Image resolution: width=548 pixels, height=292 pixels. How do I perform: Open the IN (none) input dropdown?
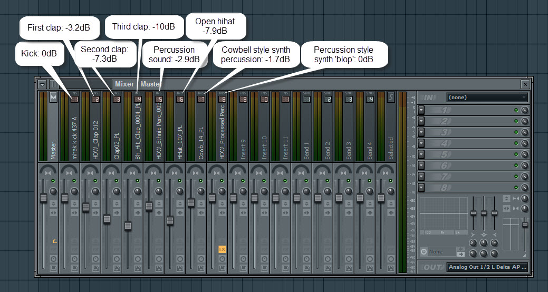tap(487, 98)
